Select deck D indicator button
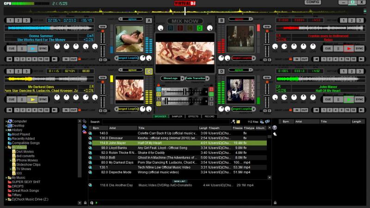Screen dimensions: 370x208 222,71
